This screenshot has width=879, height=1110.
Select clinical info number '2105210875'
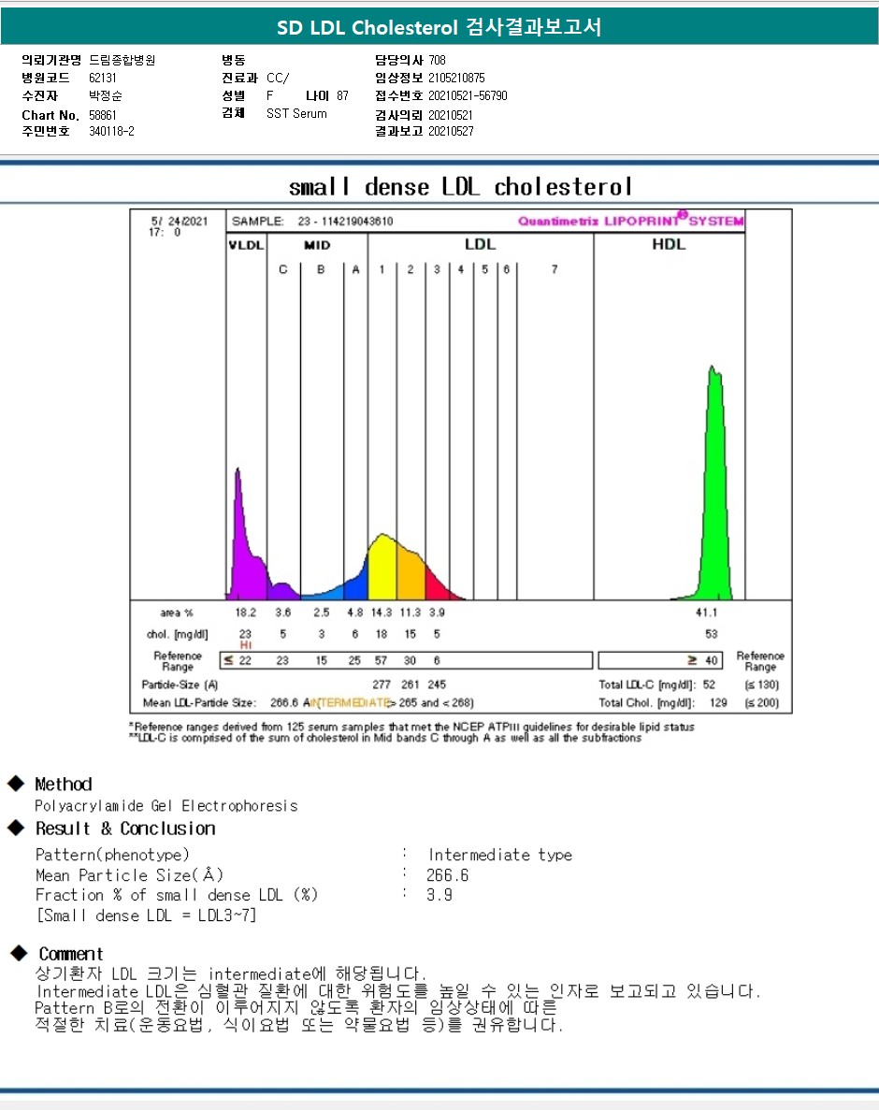(x=456, y=78)
